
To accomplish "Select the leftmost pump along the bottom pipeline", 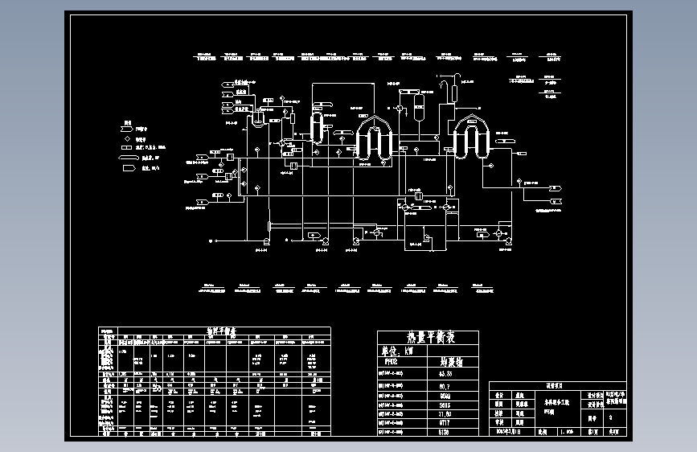I will [266, 241].
